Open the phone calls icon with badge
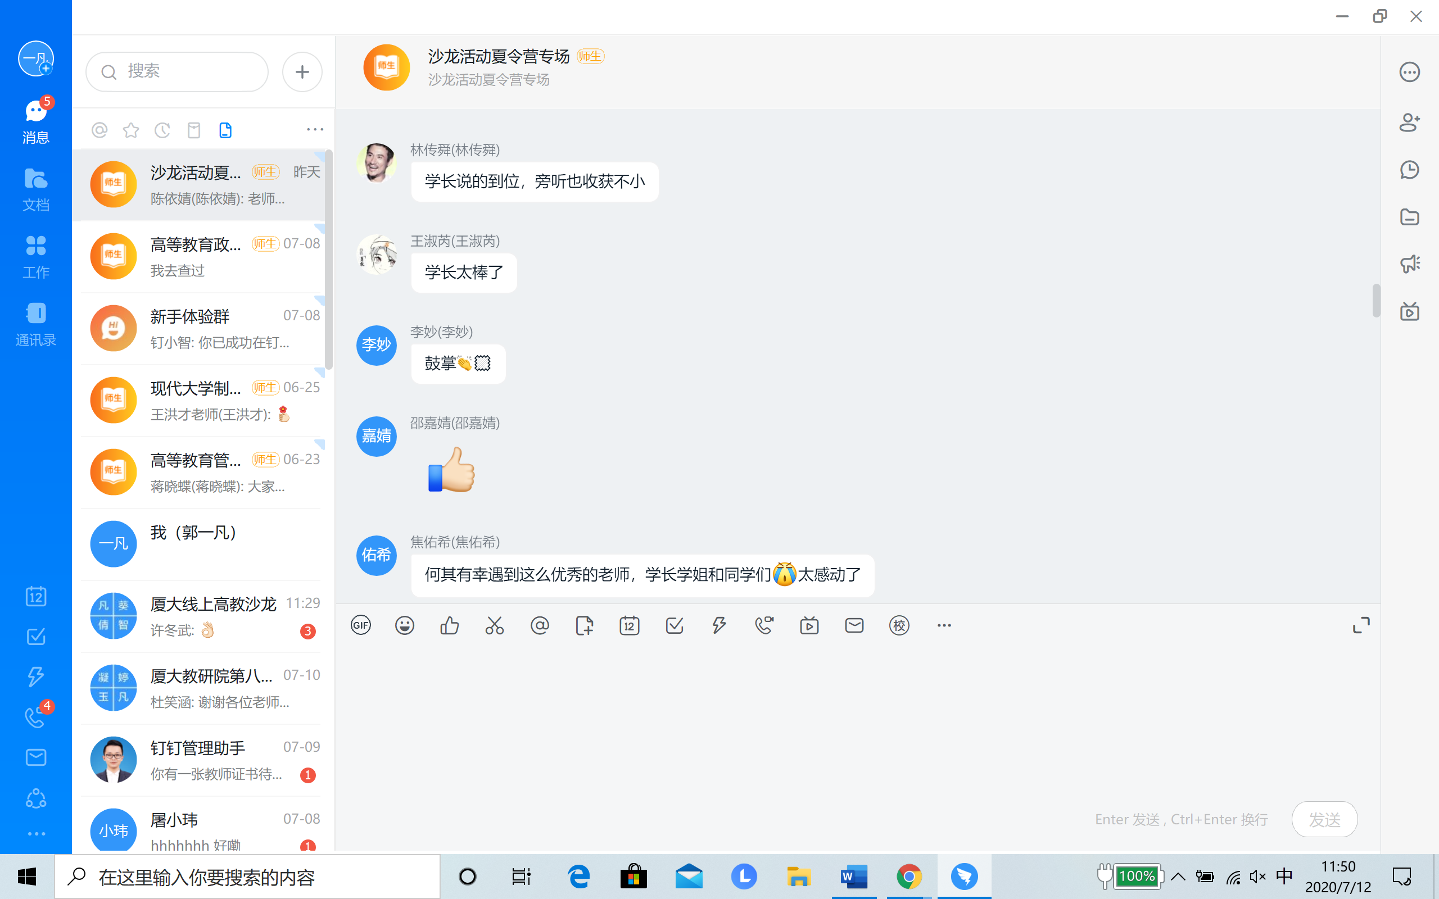 [35, 716]
